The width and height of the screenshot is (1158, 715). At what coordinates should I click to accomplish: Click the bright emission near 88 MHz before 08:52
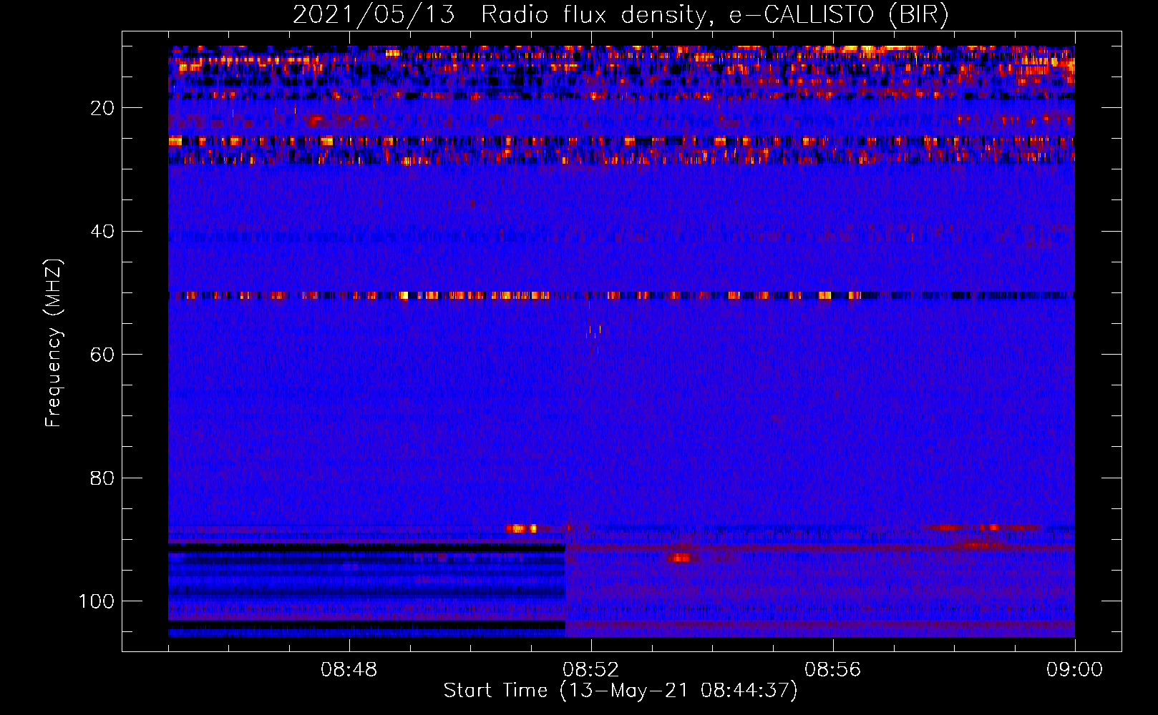521,529
